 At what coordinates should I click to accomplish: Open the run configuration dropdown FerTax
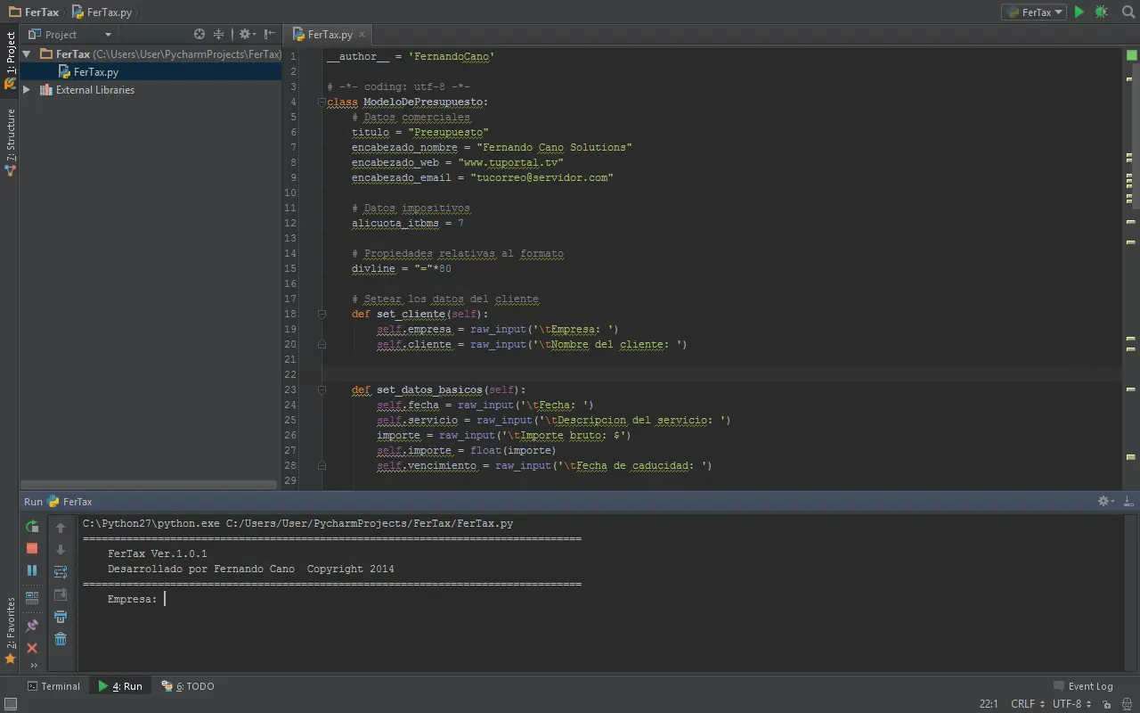tap(1034, 12)
